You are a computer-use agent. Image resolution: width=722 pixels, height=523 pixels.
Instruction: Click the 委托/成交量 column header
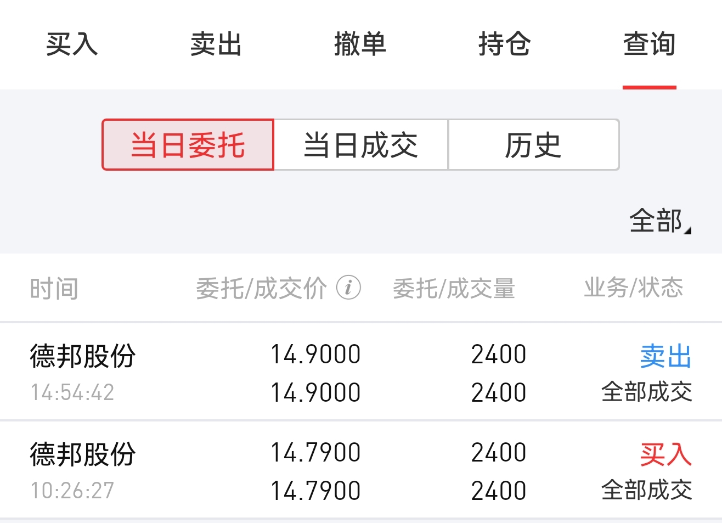[x=454, y=288]
